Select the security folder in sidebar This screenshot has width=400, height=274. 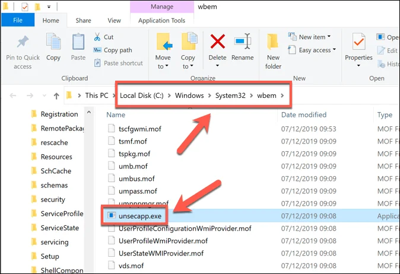tap(48, 199)
